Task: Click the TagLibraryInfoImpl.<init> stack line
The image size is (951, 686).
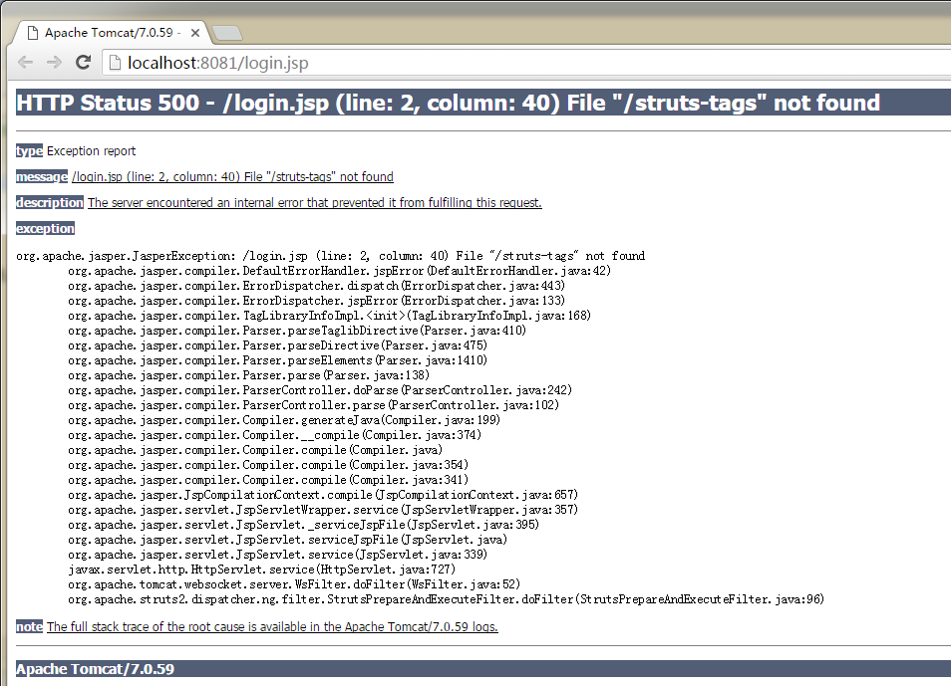Action: click(329, 316)
